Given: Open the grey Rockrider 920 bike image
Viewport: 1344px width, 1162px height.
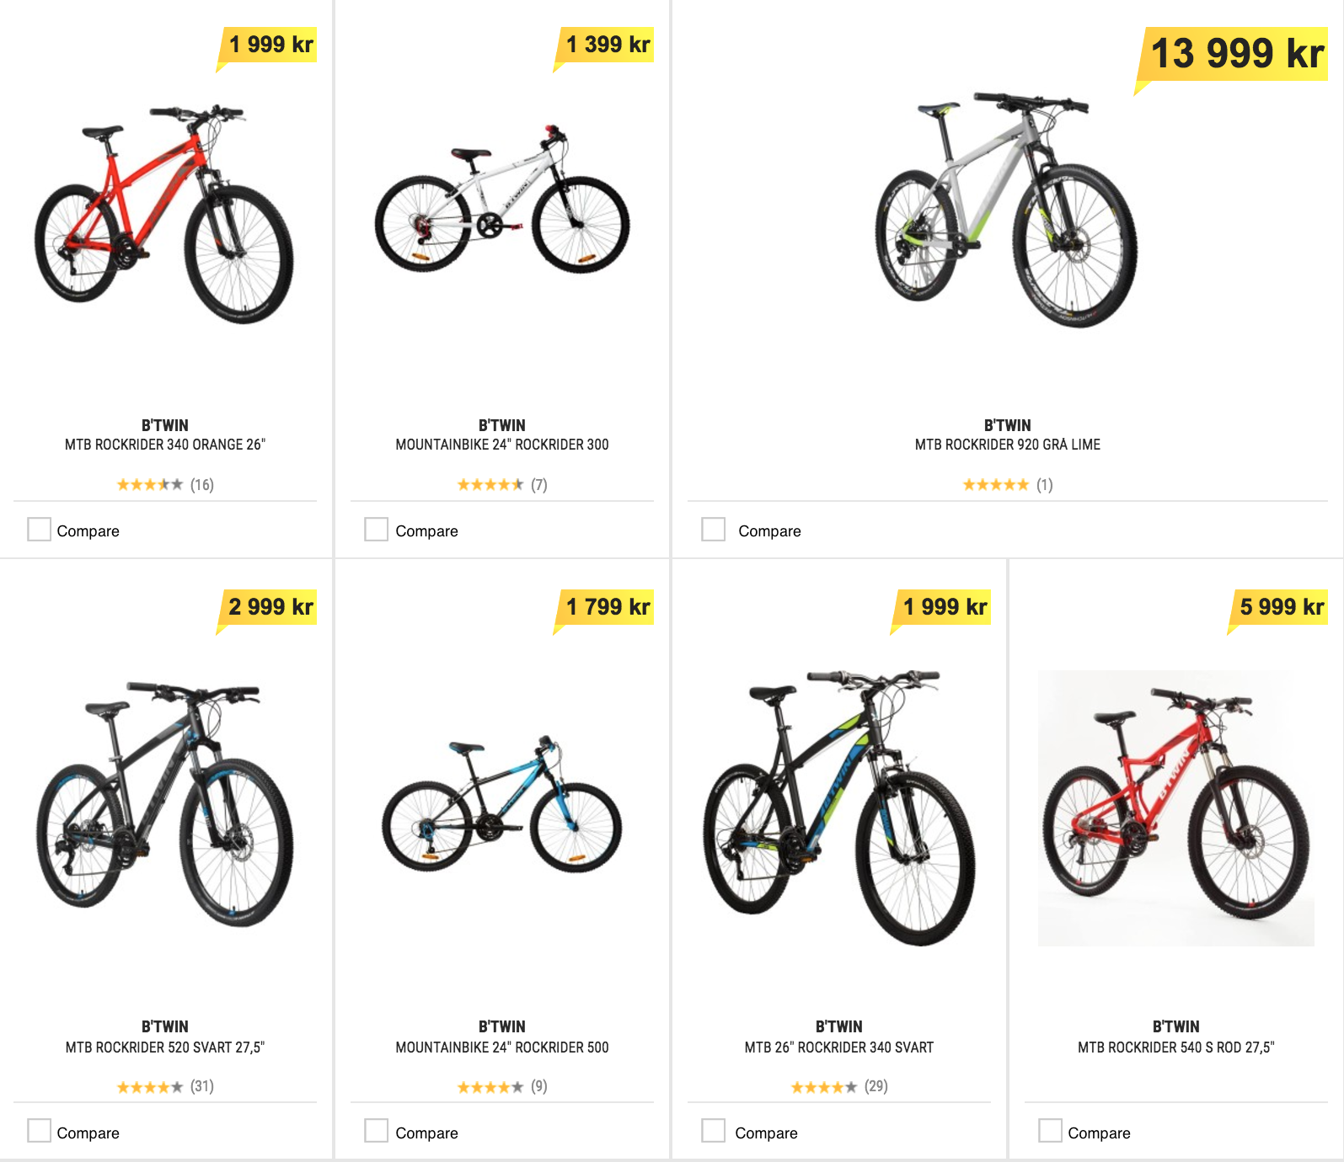Looking at the screenshot, I should (1006, 211).
